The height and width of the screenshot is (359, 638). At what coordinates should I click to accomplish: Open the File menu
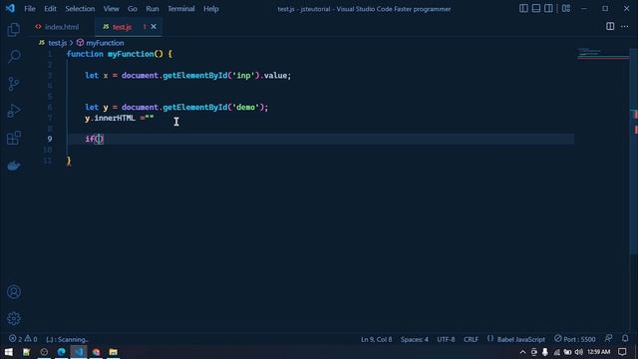click(x=30, y=9)
